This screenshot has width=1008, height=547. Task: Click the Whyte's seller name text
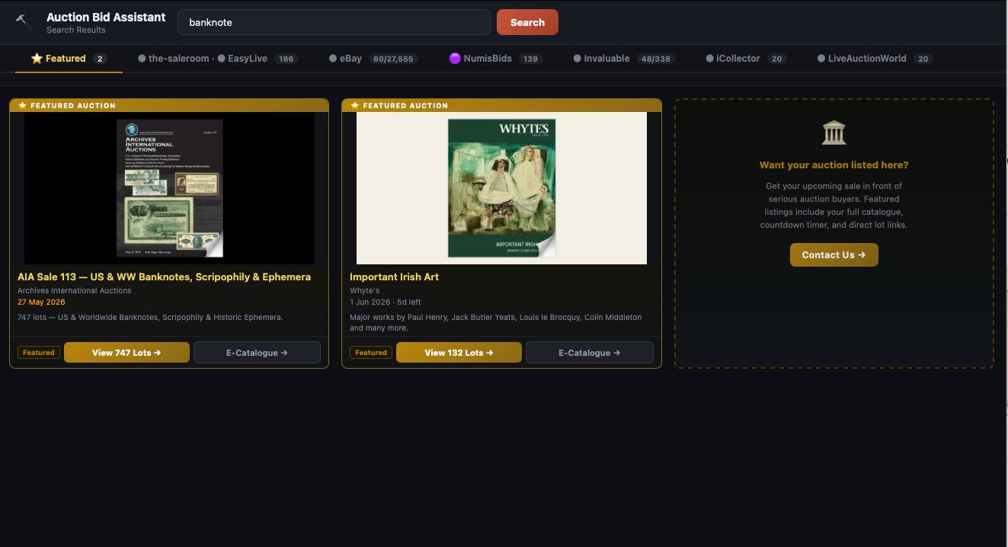pyautogui.click(x=364, y=290)
